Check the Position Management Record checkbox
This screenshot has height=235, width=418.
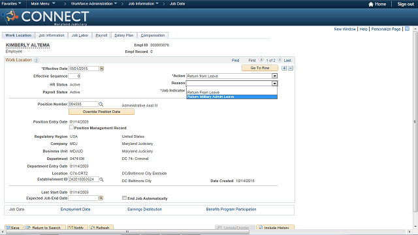(71, 127)
